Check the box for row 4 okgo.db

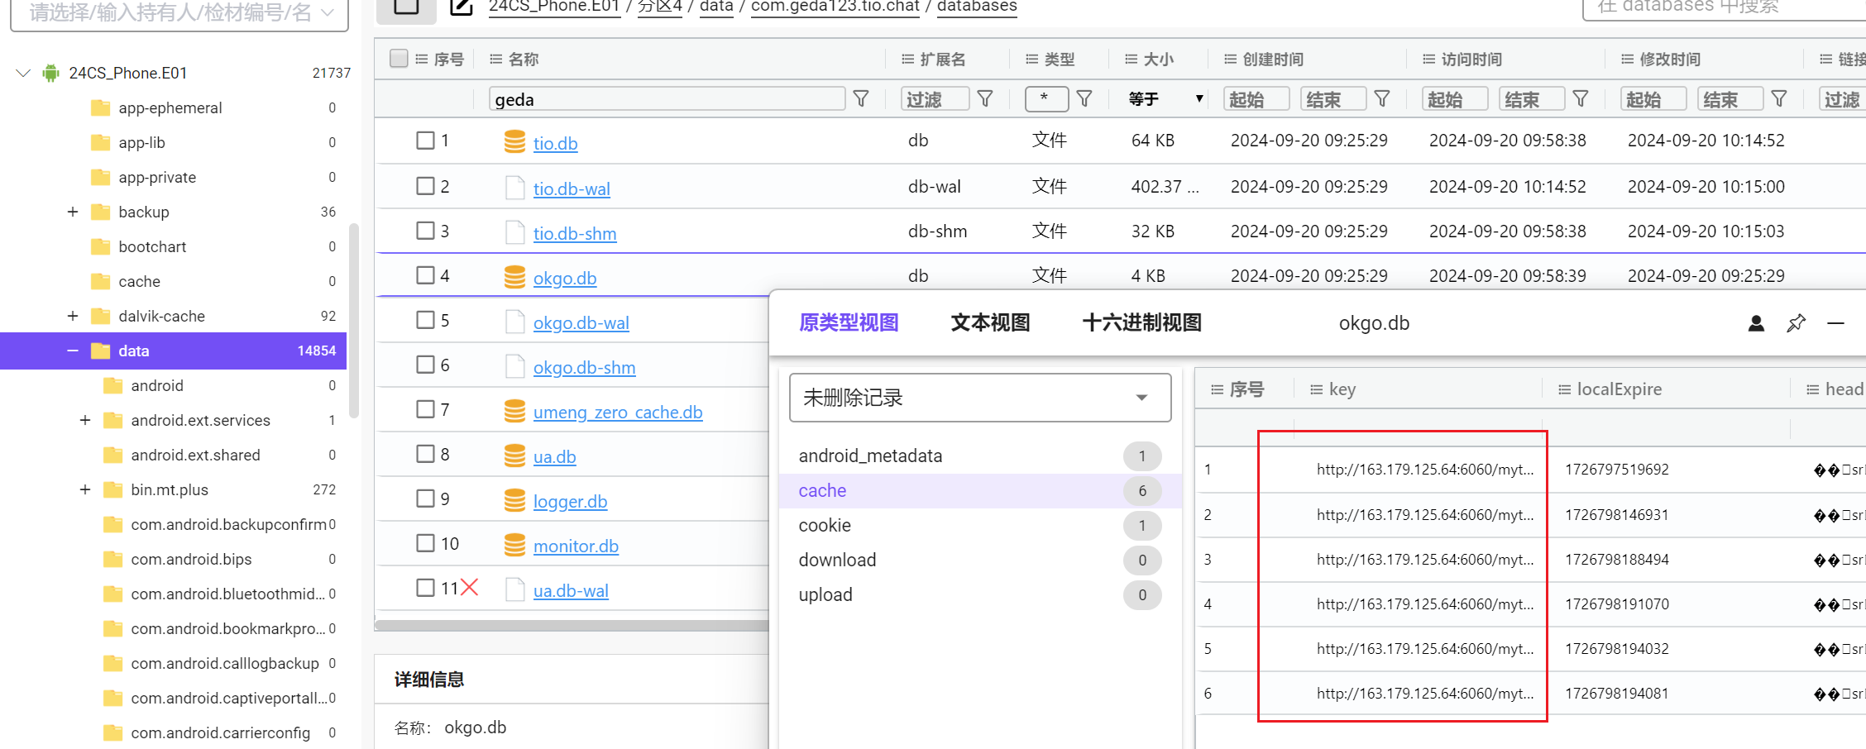(425, 275)
